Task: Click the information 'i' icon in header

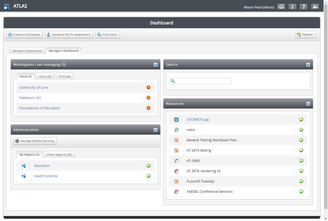Action: click(292, 7)
